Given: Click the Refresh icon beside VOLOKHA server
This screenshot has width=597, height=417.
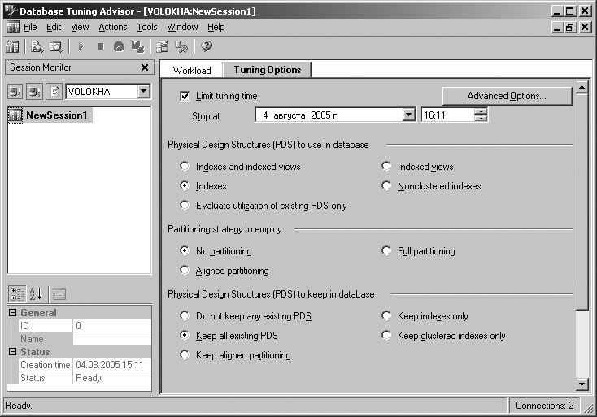Looking at the screenshot, I should 54,92.
